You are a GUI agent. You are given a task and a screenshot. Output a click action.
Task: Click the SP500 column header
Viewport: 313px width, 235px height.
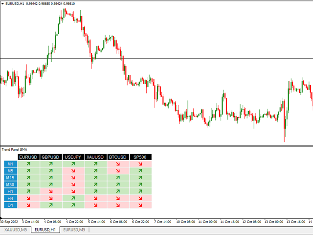pyautogui.click(x=140, y=157)
